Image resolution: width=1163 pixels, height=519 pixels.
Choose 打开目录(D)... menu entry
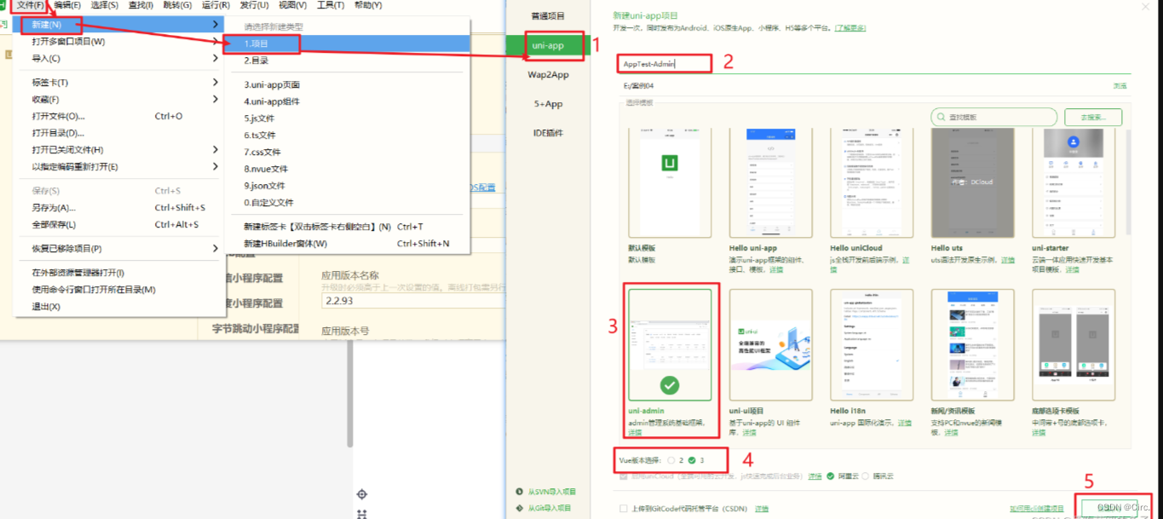click(x=120, y=133)
